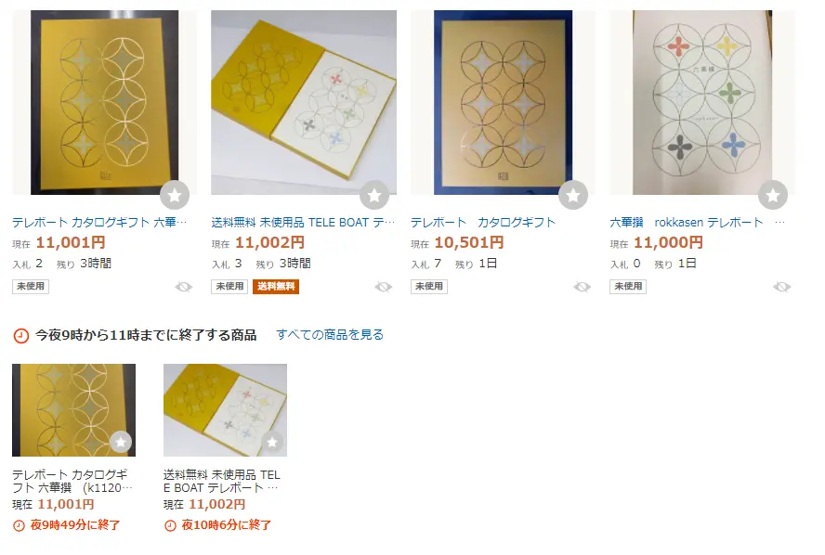This screenshot has width=825, height=555.
Task: Star the small thumbnail ending at 夜9時49分
Action: (x=121, y=442)
